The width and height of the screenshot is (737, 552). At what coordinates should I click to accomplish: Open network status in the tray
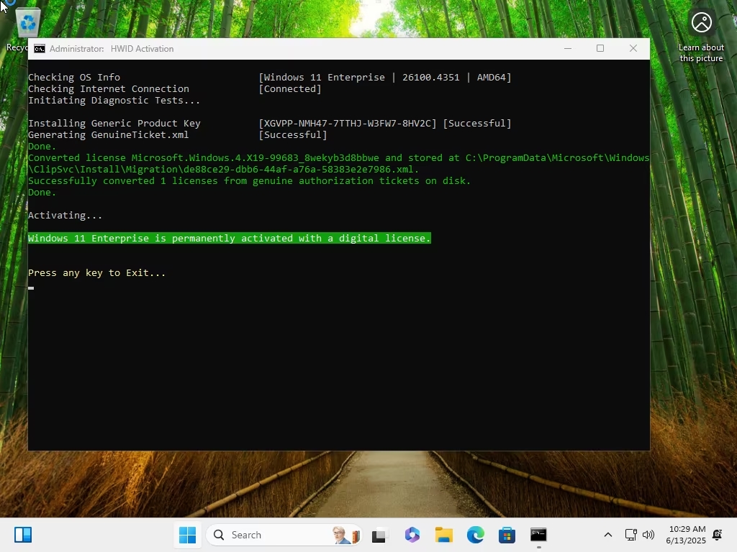click(630, 535)
